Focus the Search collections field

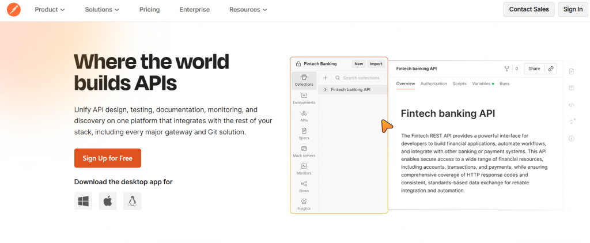tap(358, 78)
